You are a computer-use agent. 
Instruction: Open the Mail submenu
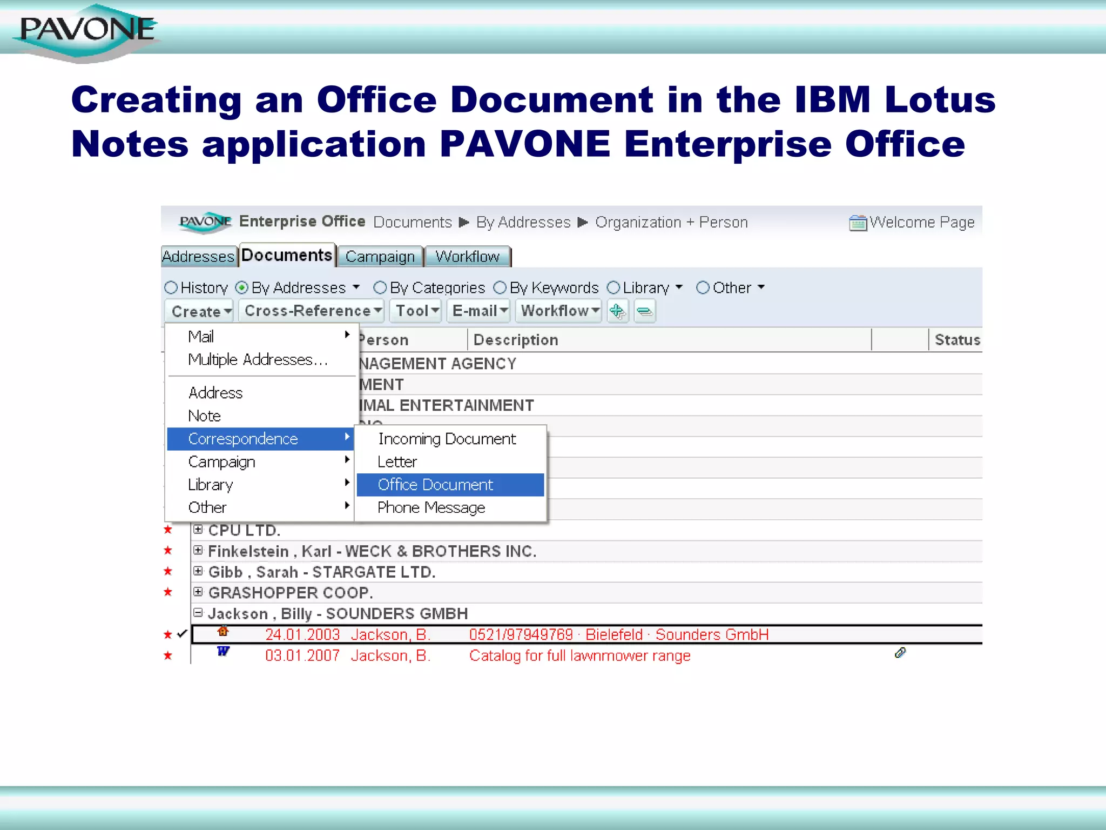(x=261, y=336)
